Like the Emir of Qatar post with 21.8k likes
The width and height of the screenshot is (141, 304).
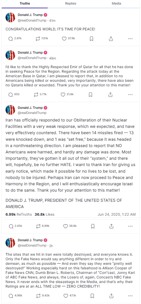pyautogui.click(x=67, y=94)
